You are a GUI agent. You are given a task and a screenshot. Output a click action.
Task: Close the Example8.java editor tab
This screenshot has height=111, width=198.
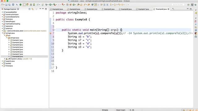click(168, 9)
